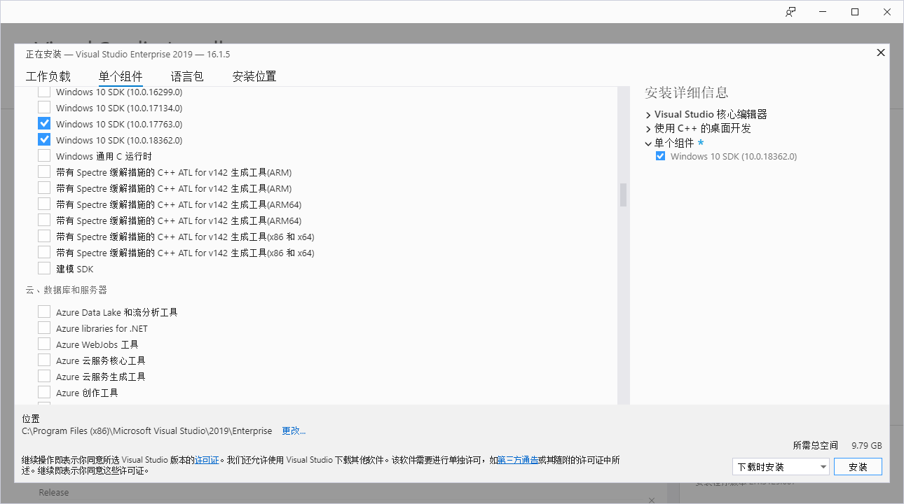This screenshot has width=904, height=504.
Task: Minimize the Visual Studio Installer window
Action: [823, 12]
